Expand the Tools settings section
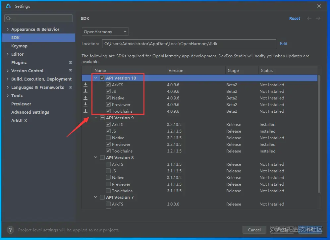 [8, 95]
